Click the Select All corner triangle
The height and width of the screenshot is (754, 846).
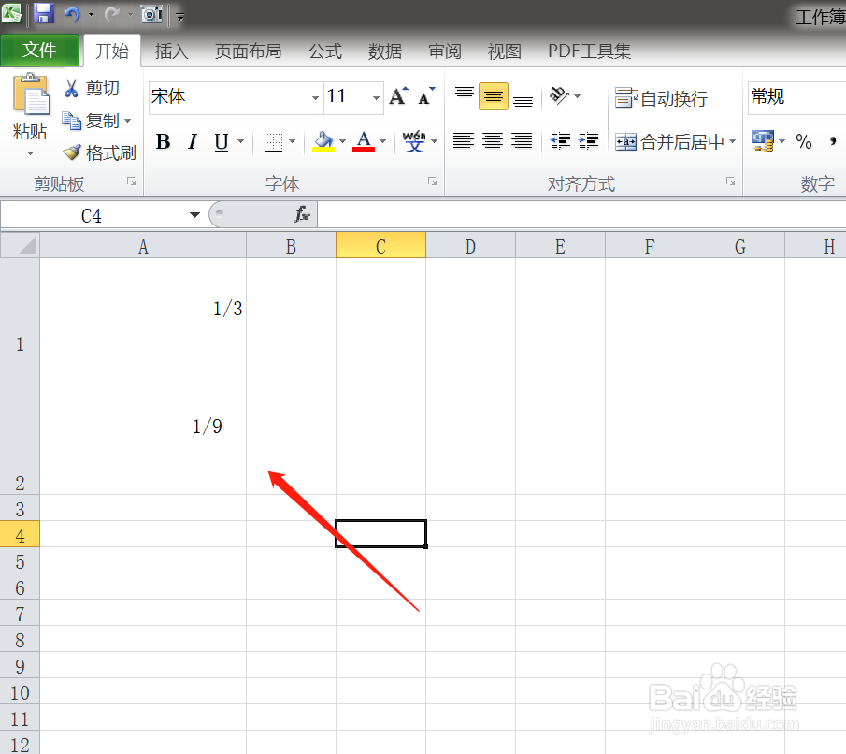coord(20,245)
